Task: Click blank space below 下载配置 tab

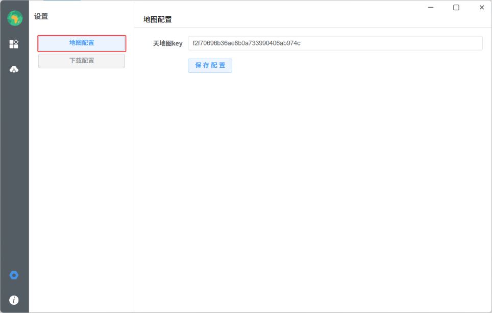Action: pyautogui.click(x=82, y=178)
